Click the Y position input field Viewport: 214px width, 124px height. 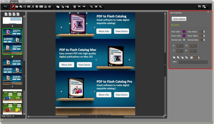[x=180, y=51]
